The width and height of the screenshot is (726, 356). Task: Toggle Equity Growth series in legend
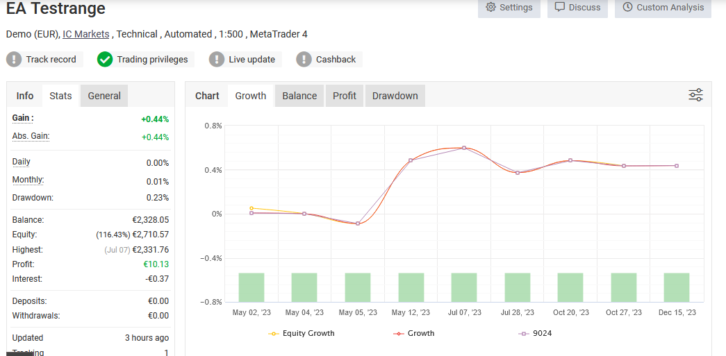302,334
